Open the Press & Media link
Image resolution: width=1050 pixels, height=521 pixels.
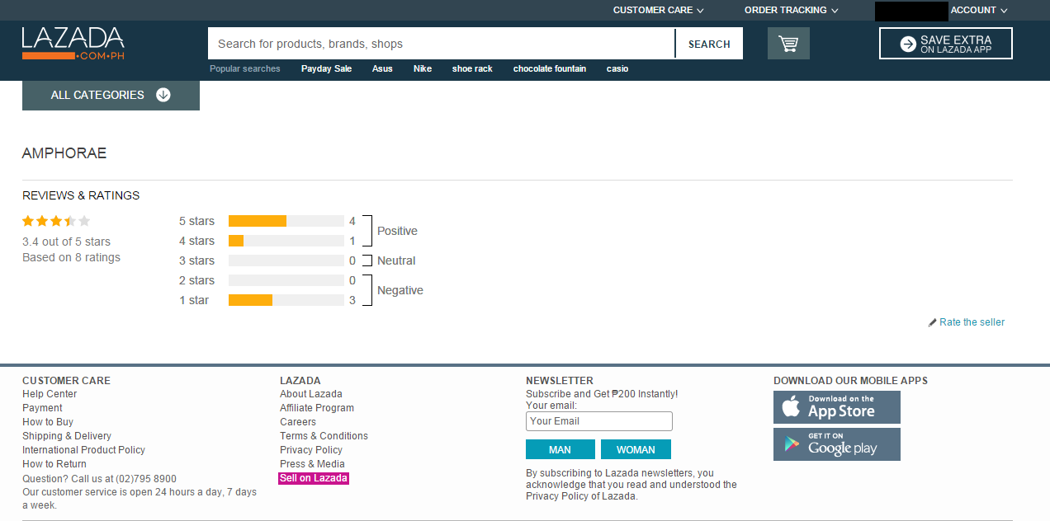coord(312,464)
